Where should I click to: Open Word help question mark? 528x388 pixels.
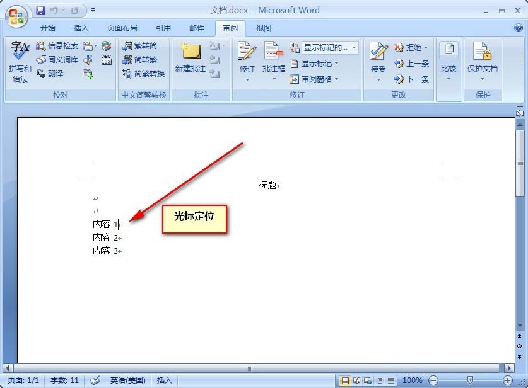pos(519,28)
